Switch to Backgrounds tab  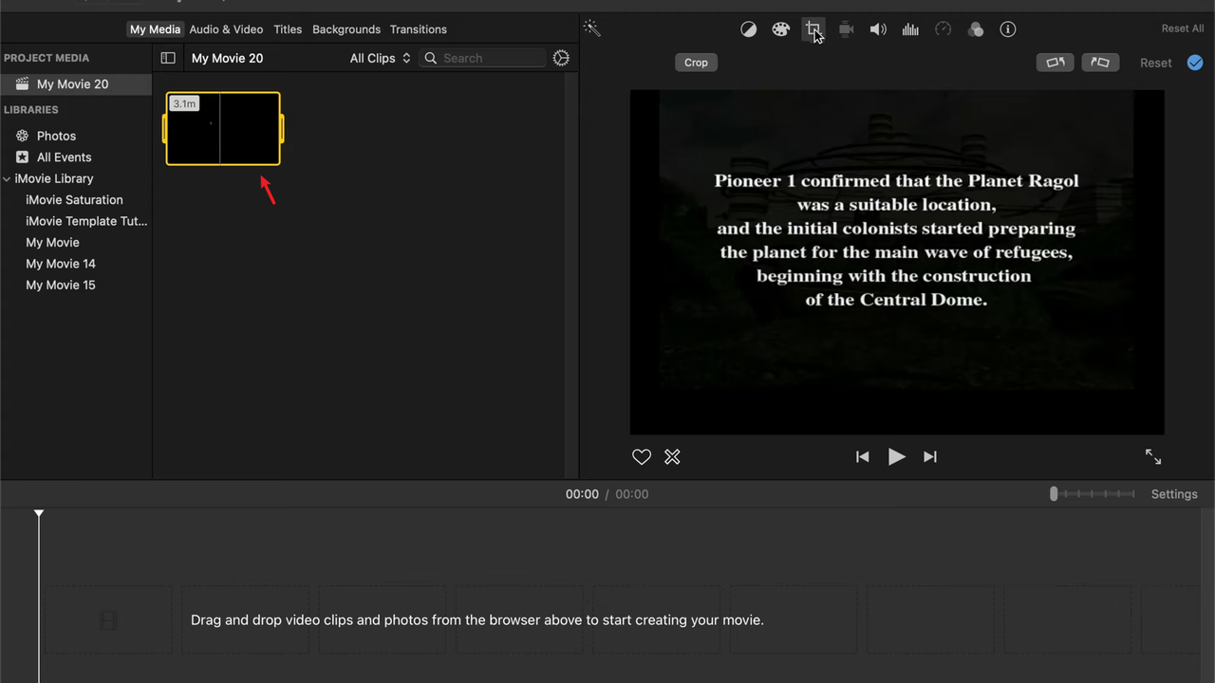[x=346, y=29]
